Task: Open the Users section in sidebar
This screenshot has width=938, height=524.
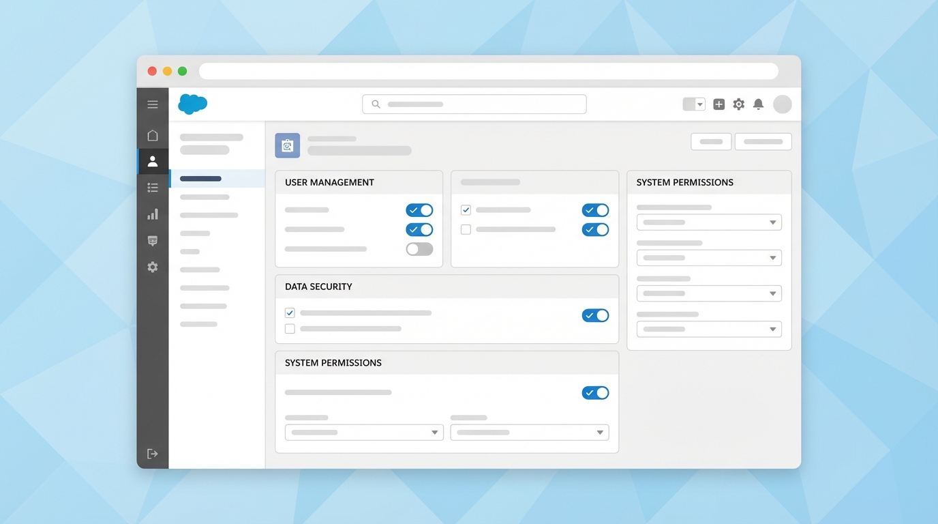Action: (153, 161)
